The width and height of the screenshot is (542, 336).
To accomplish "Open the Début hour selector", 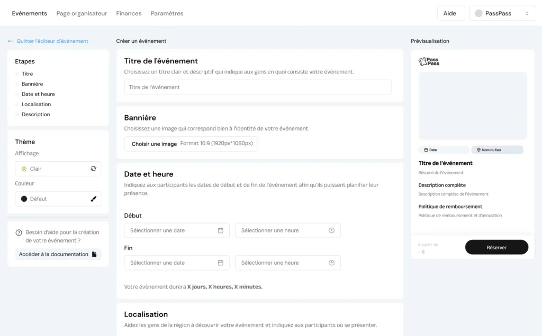I will coord(286,230).
